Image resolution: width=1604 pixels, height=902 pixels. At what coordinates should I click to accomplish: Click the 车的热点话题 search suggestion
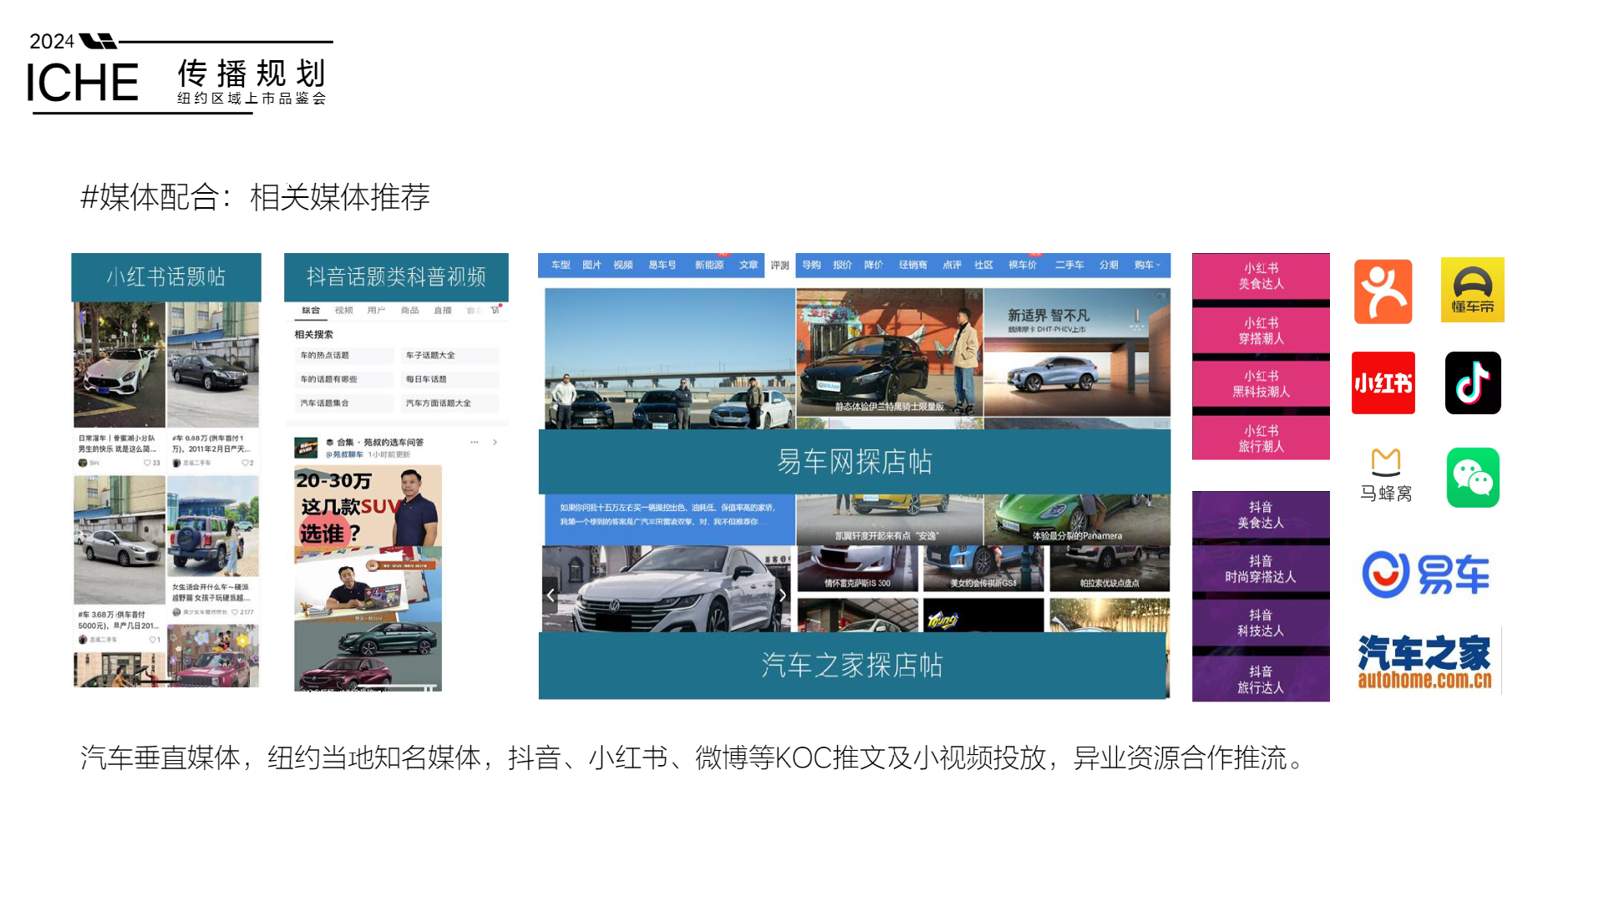(344, 356)
